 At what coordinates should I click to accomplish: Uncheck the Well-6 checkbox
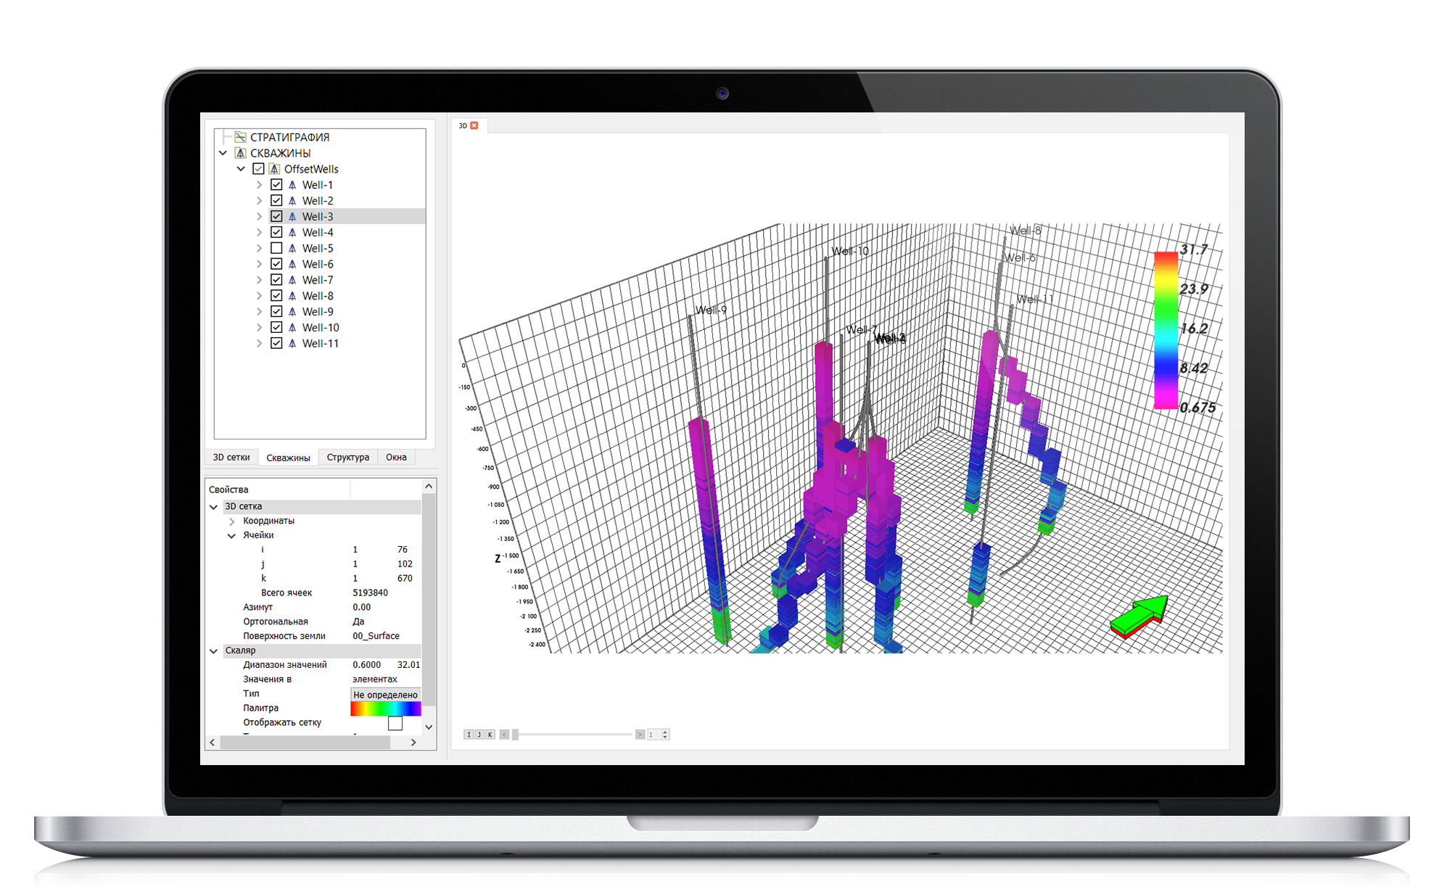tap(276, 265)
